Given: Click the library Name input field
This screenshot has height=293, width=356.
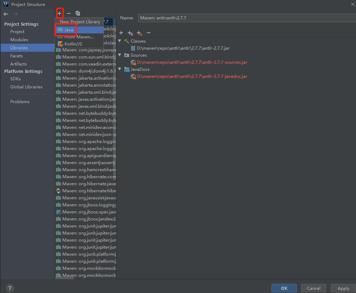Looking at the screenshot, I should coord(246,18).
